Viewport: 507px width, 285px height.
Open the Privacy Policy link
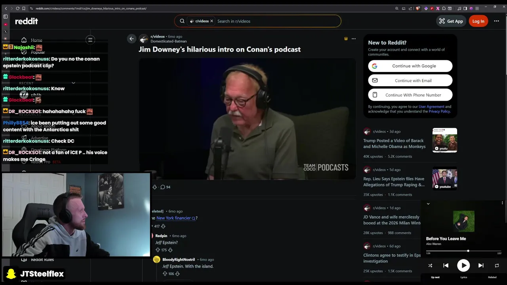(439, 112)
